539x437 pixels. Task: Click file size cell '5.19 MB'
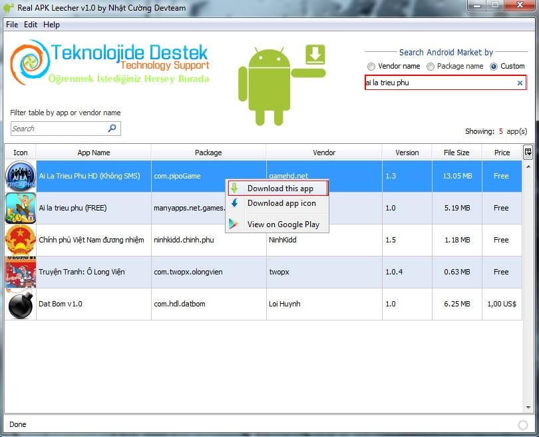457,208
